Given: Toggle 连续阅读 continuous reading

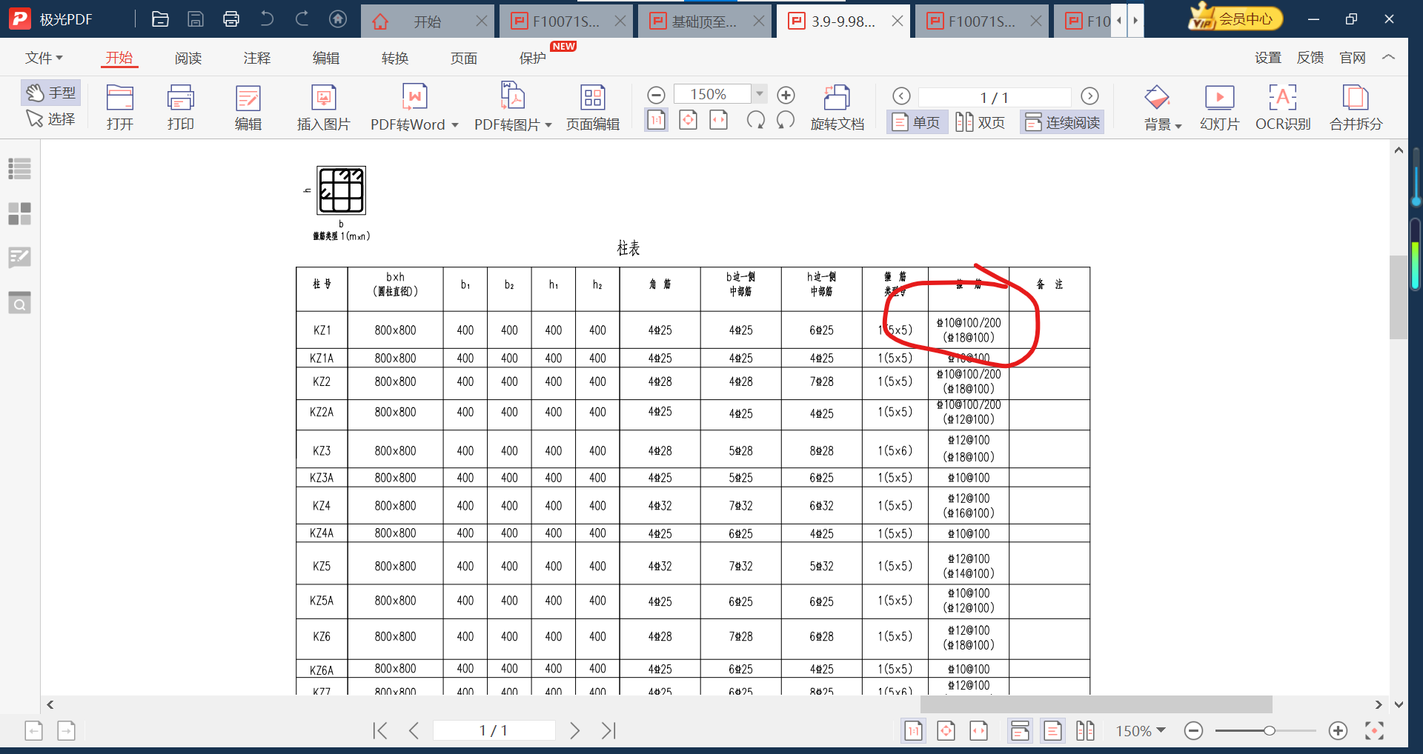Looking at the screenshot, I should (x=1062, y=122).
